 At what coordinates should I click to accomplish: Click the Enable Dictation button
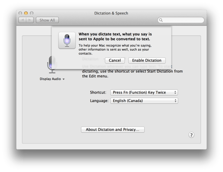pyautogui.click(x=147, y=60)
